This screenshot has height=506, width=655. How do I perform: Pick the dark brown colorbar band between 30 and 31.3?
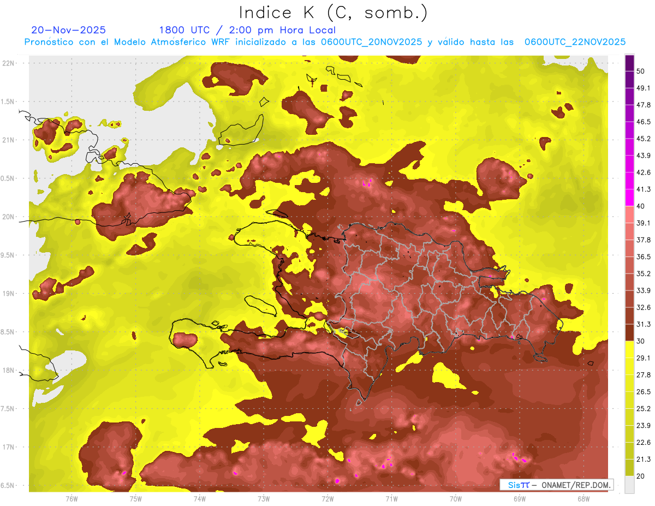point(629,332)
